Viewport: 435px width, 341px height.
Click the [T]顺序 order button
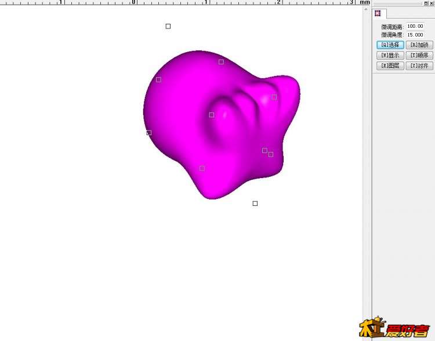coord(419,55)
